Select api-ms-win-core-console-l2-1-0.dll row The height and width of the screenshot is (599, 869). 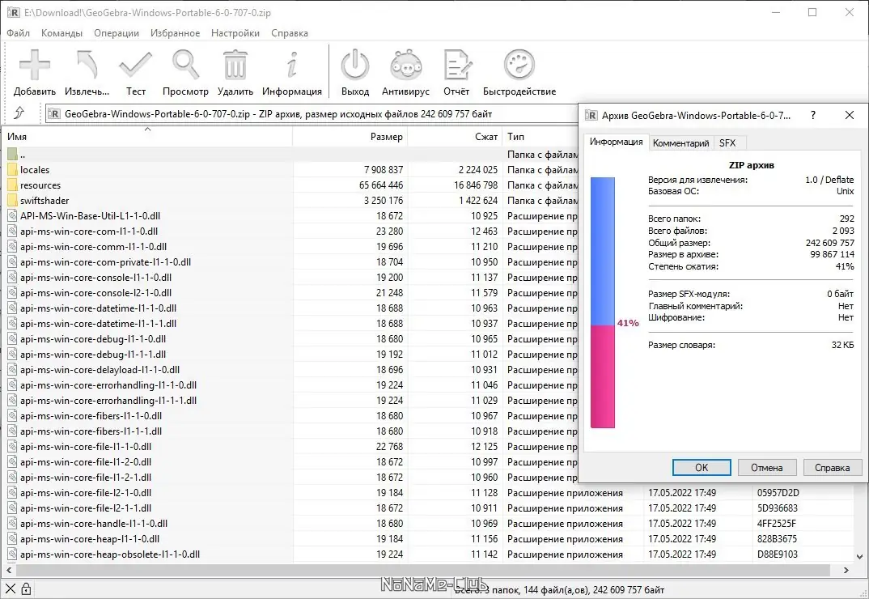coord(291,293)
